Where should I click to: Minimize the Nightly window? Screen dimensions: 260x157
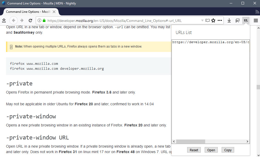click(x=231, y=3)
